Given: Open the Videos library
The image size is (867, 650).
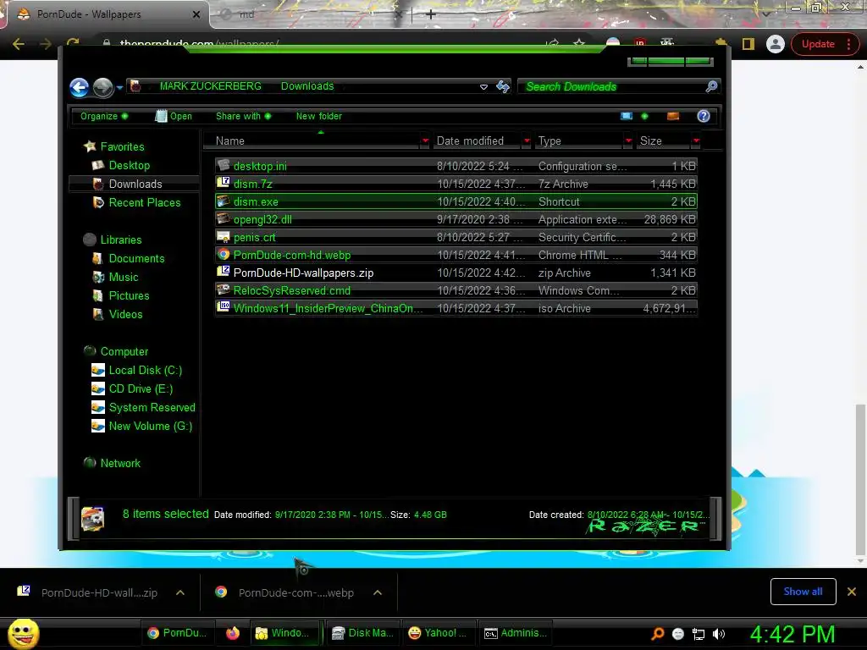Looking at the screenshot, I should (117, 315).
